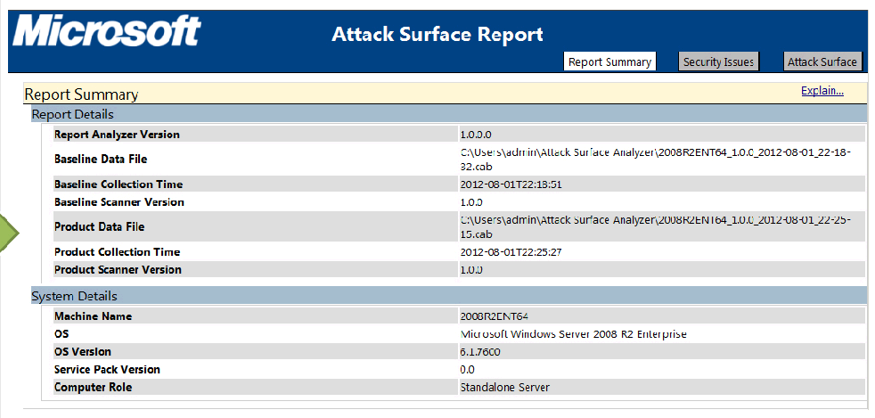This screenshot has height=418, width=875.
Task: Click the Product Collection Time value
Action: [x=511, y=252]
